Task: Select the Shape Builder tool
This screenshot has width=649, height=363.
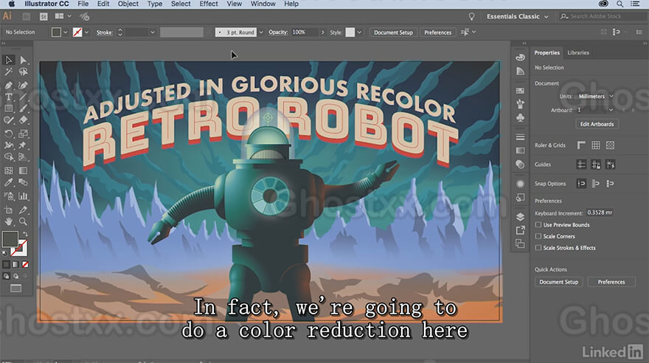Action: 8,157
